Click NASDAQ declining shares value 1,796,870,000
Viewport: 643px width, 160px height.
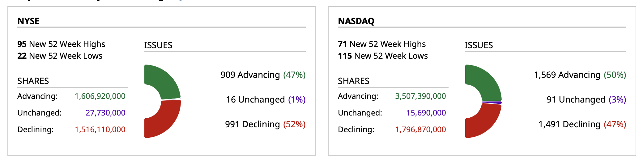420,129
